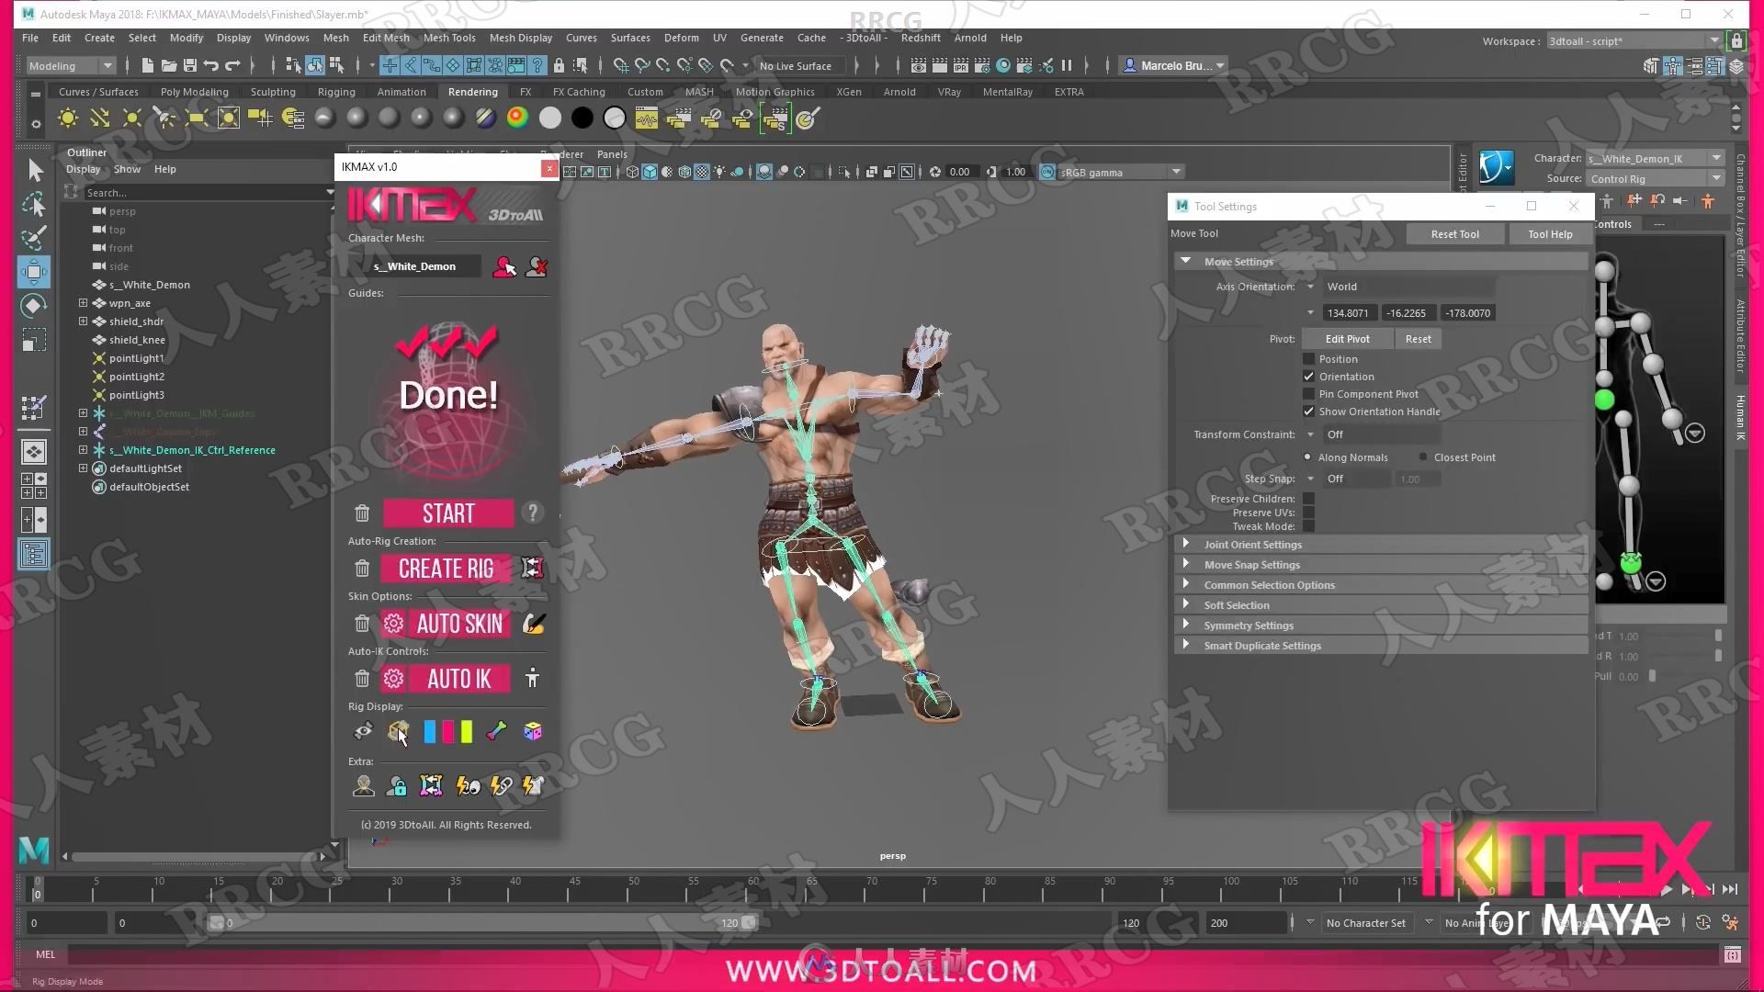1764x992 pixels.
Task: Select the Rotate tool in toolbox
Action: point(34,305)
